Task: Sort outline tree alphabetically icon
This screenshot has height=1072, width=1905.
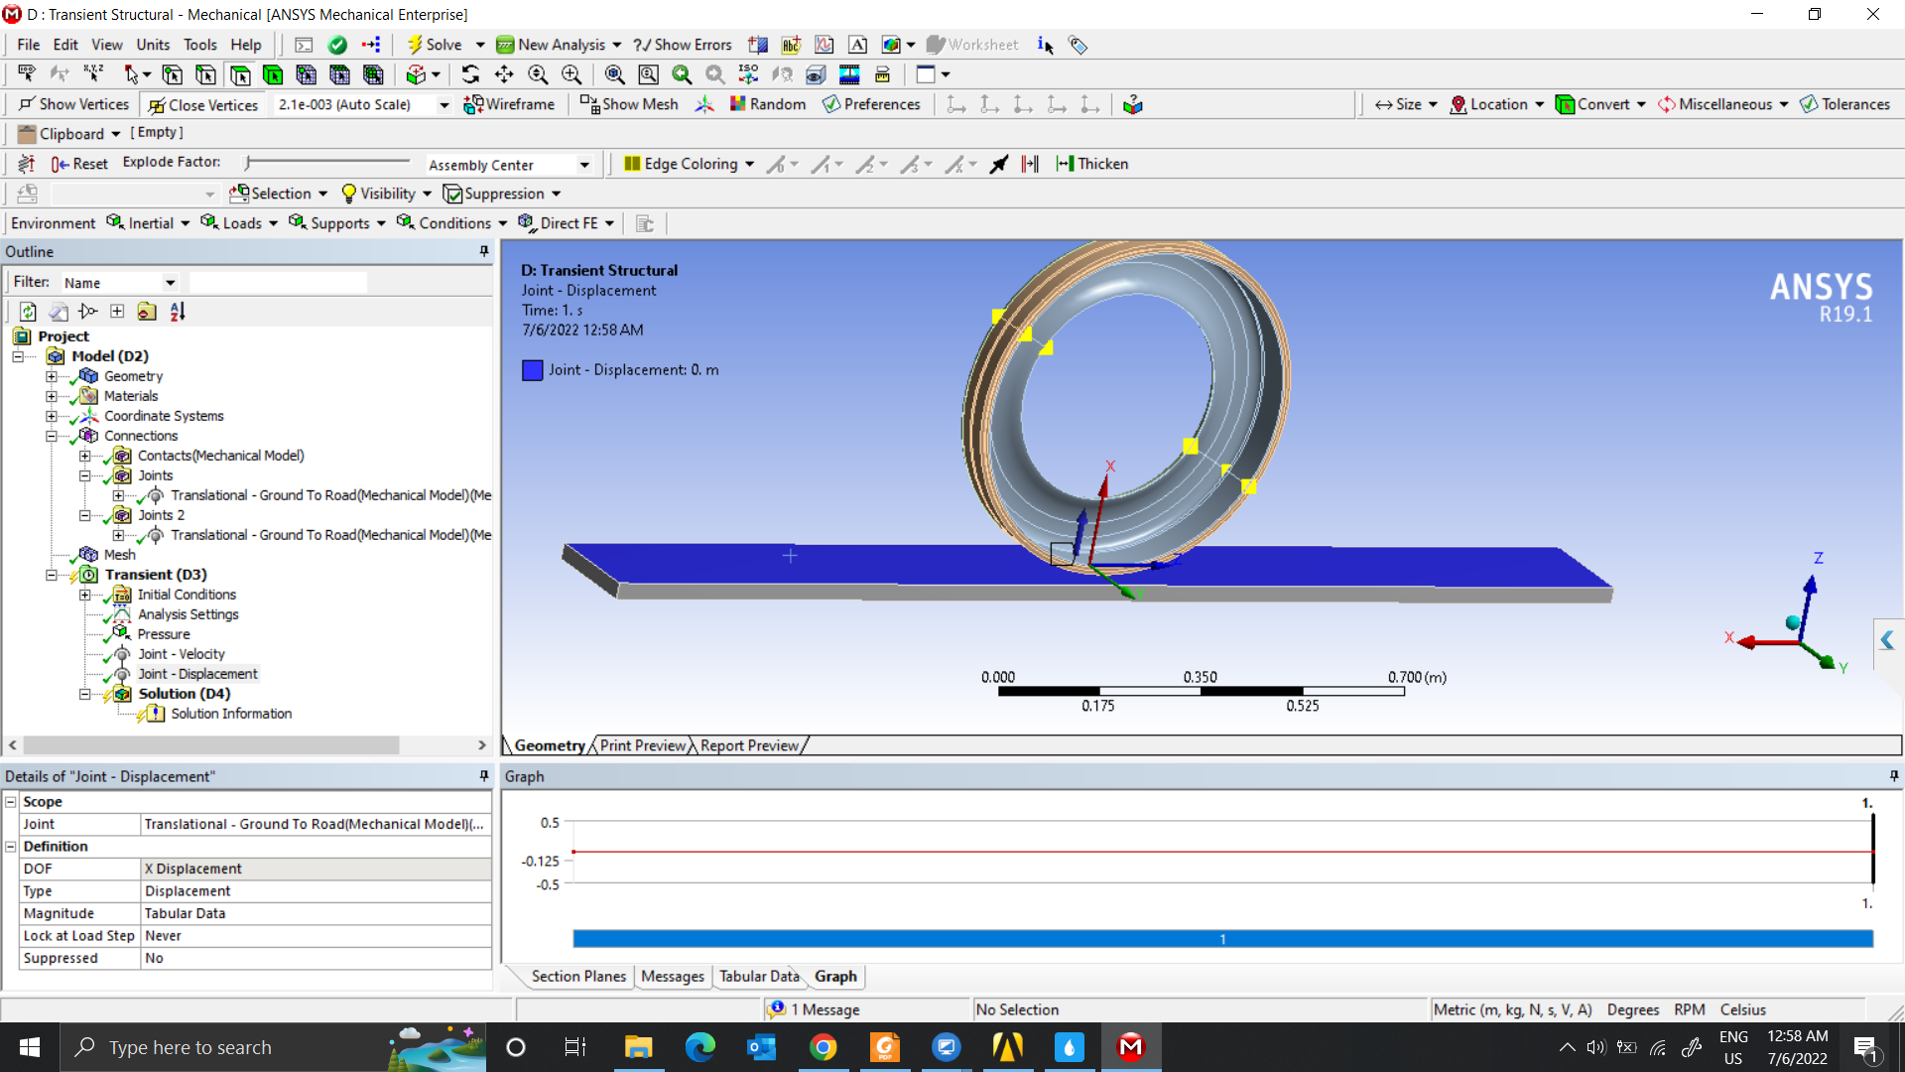Action: point(178,312)
